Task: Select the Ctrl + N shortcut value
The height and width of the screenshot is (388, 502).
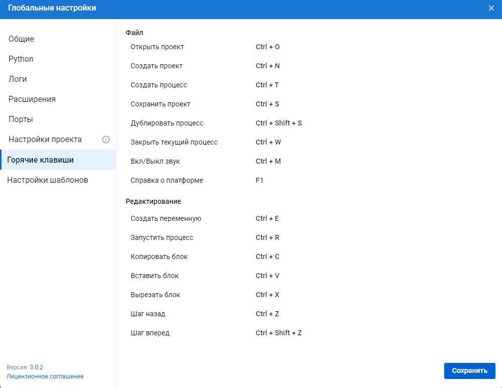Action: coord(268,66)
